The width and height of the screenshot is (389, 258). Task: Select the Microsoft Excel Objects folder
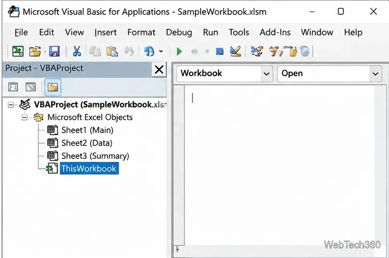[90, 117]
